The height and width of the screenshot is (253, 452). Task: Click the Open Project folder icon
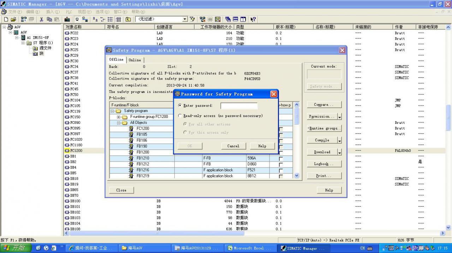(13, 19)
